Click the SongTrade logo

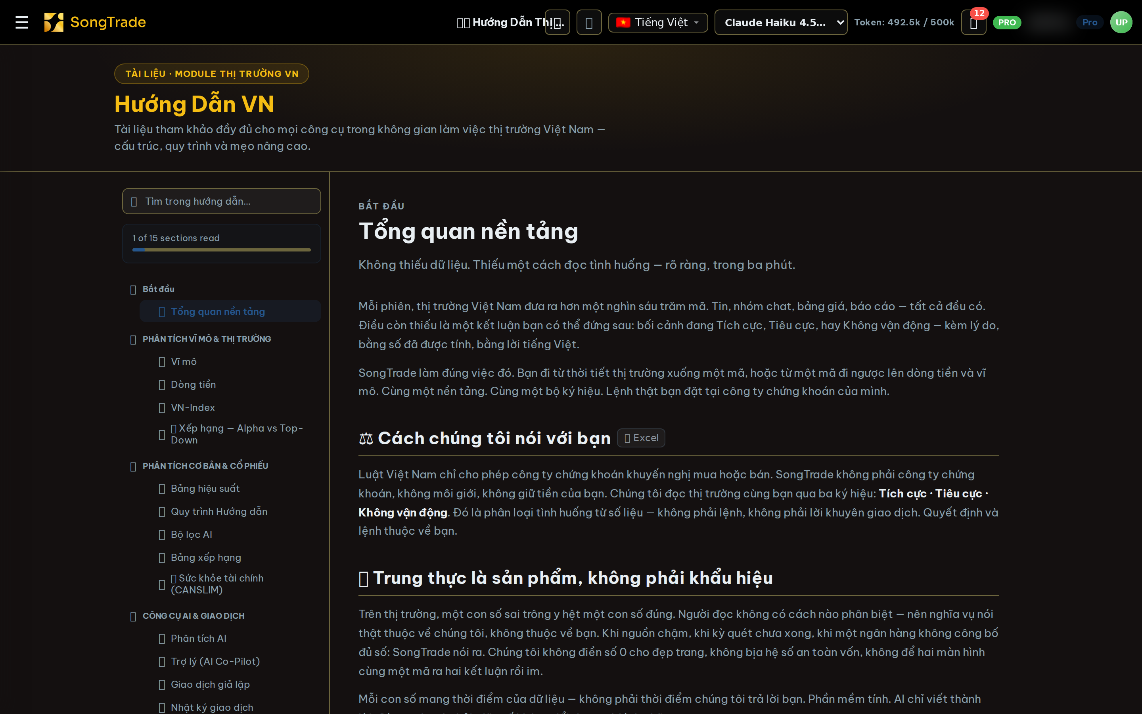click(x=95, y=22)
